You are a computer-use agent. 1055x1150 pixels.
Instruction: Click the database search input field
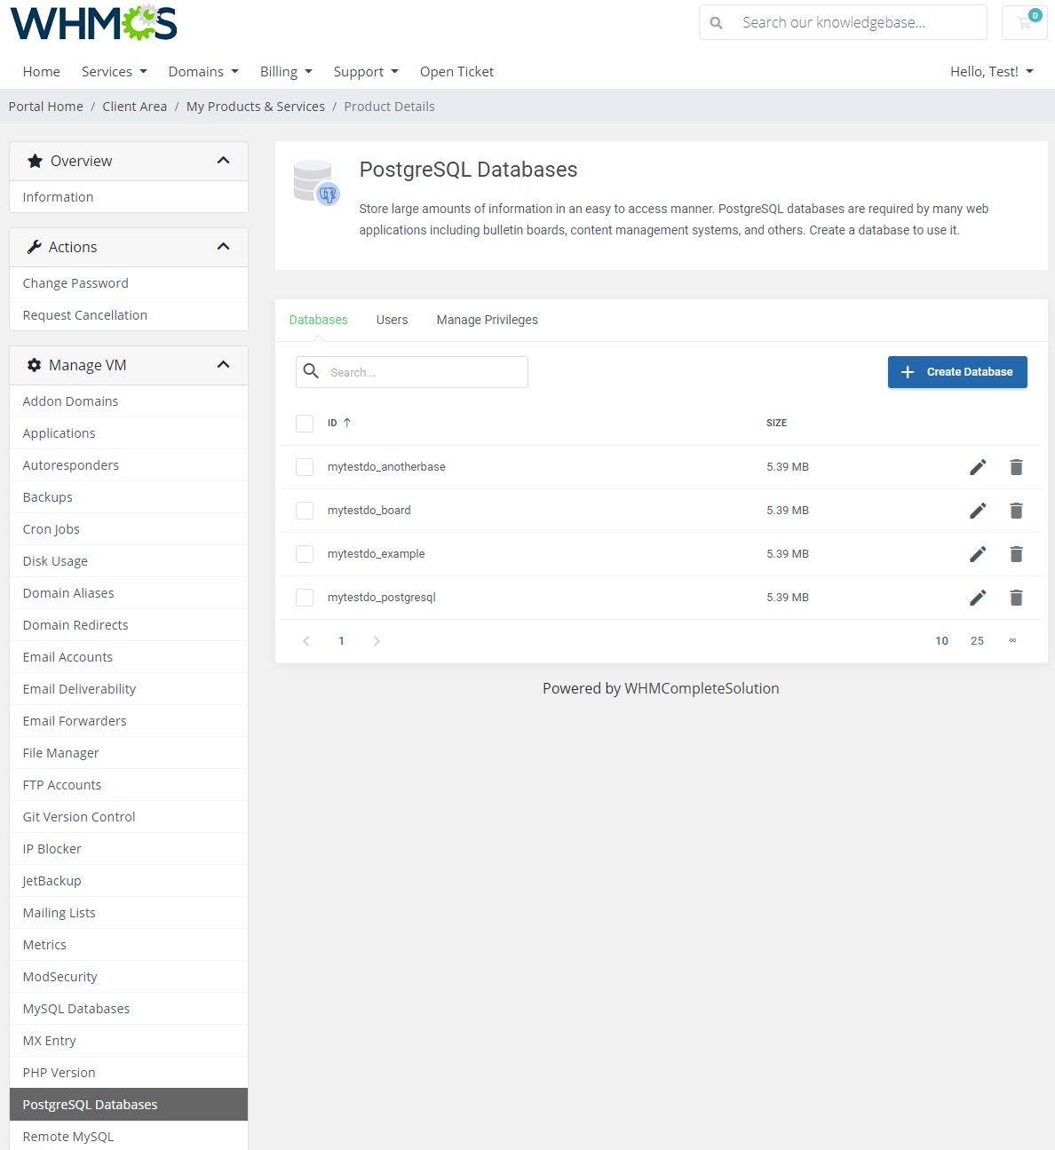point(411,372)
